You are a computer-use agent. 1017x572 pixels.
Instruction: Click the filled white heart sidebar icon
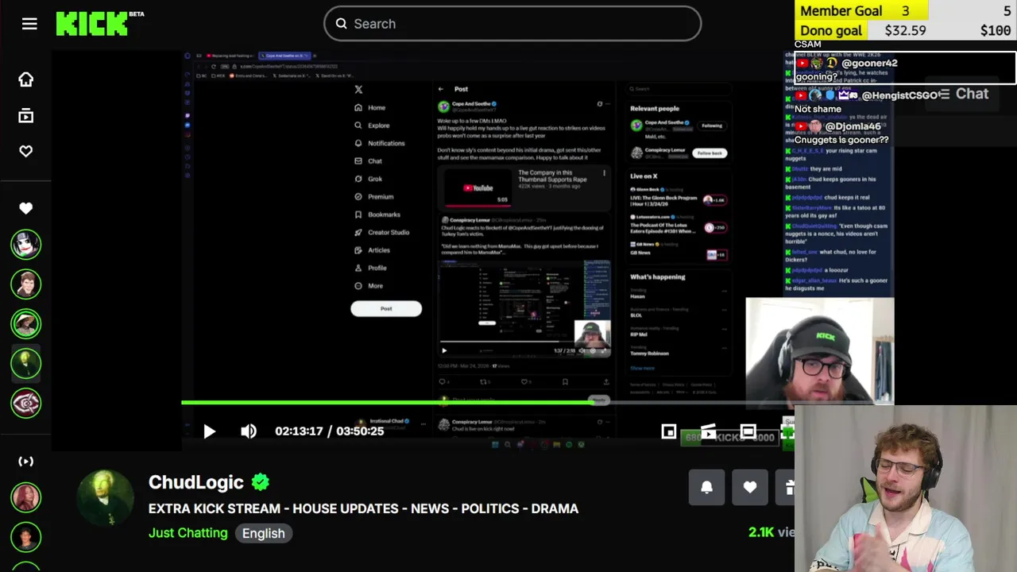[x=26, y=208]
